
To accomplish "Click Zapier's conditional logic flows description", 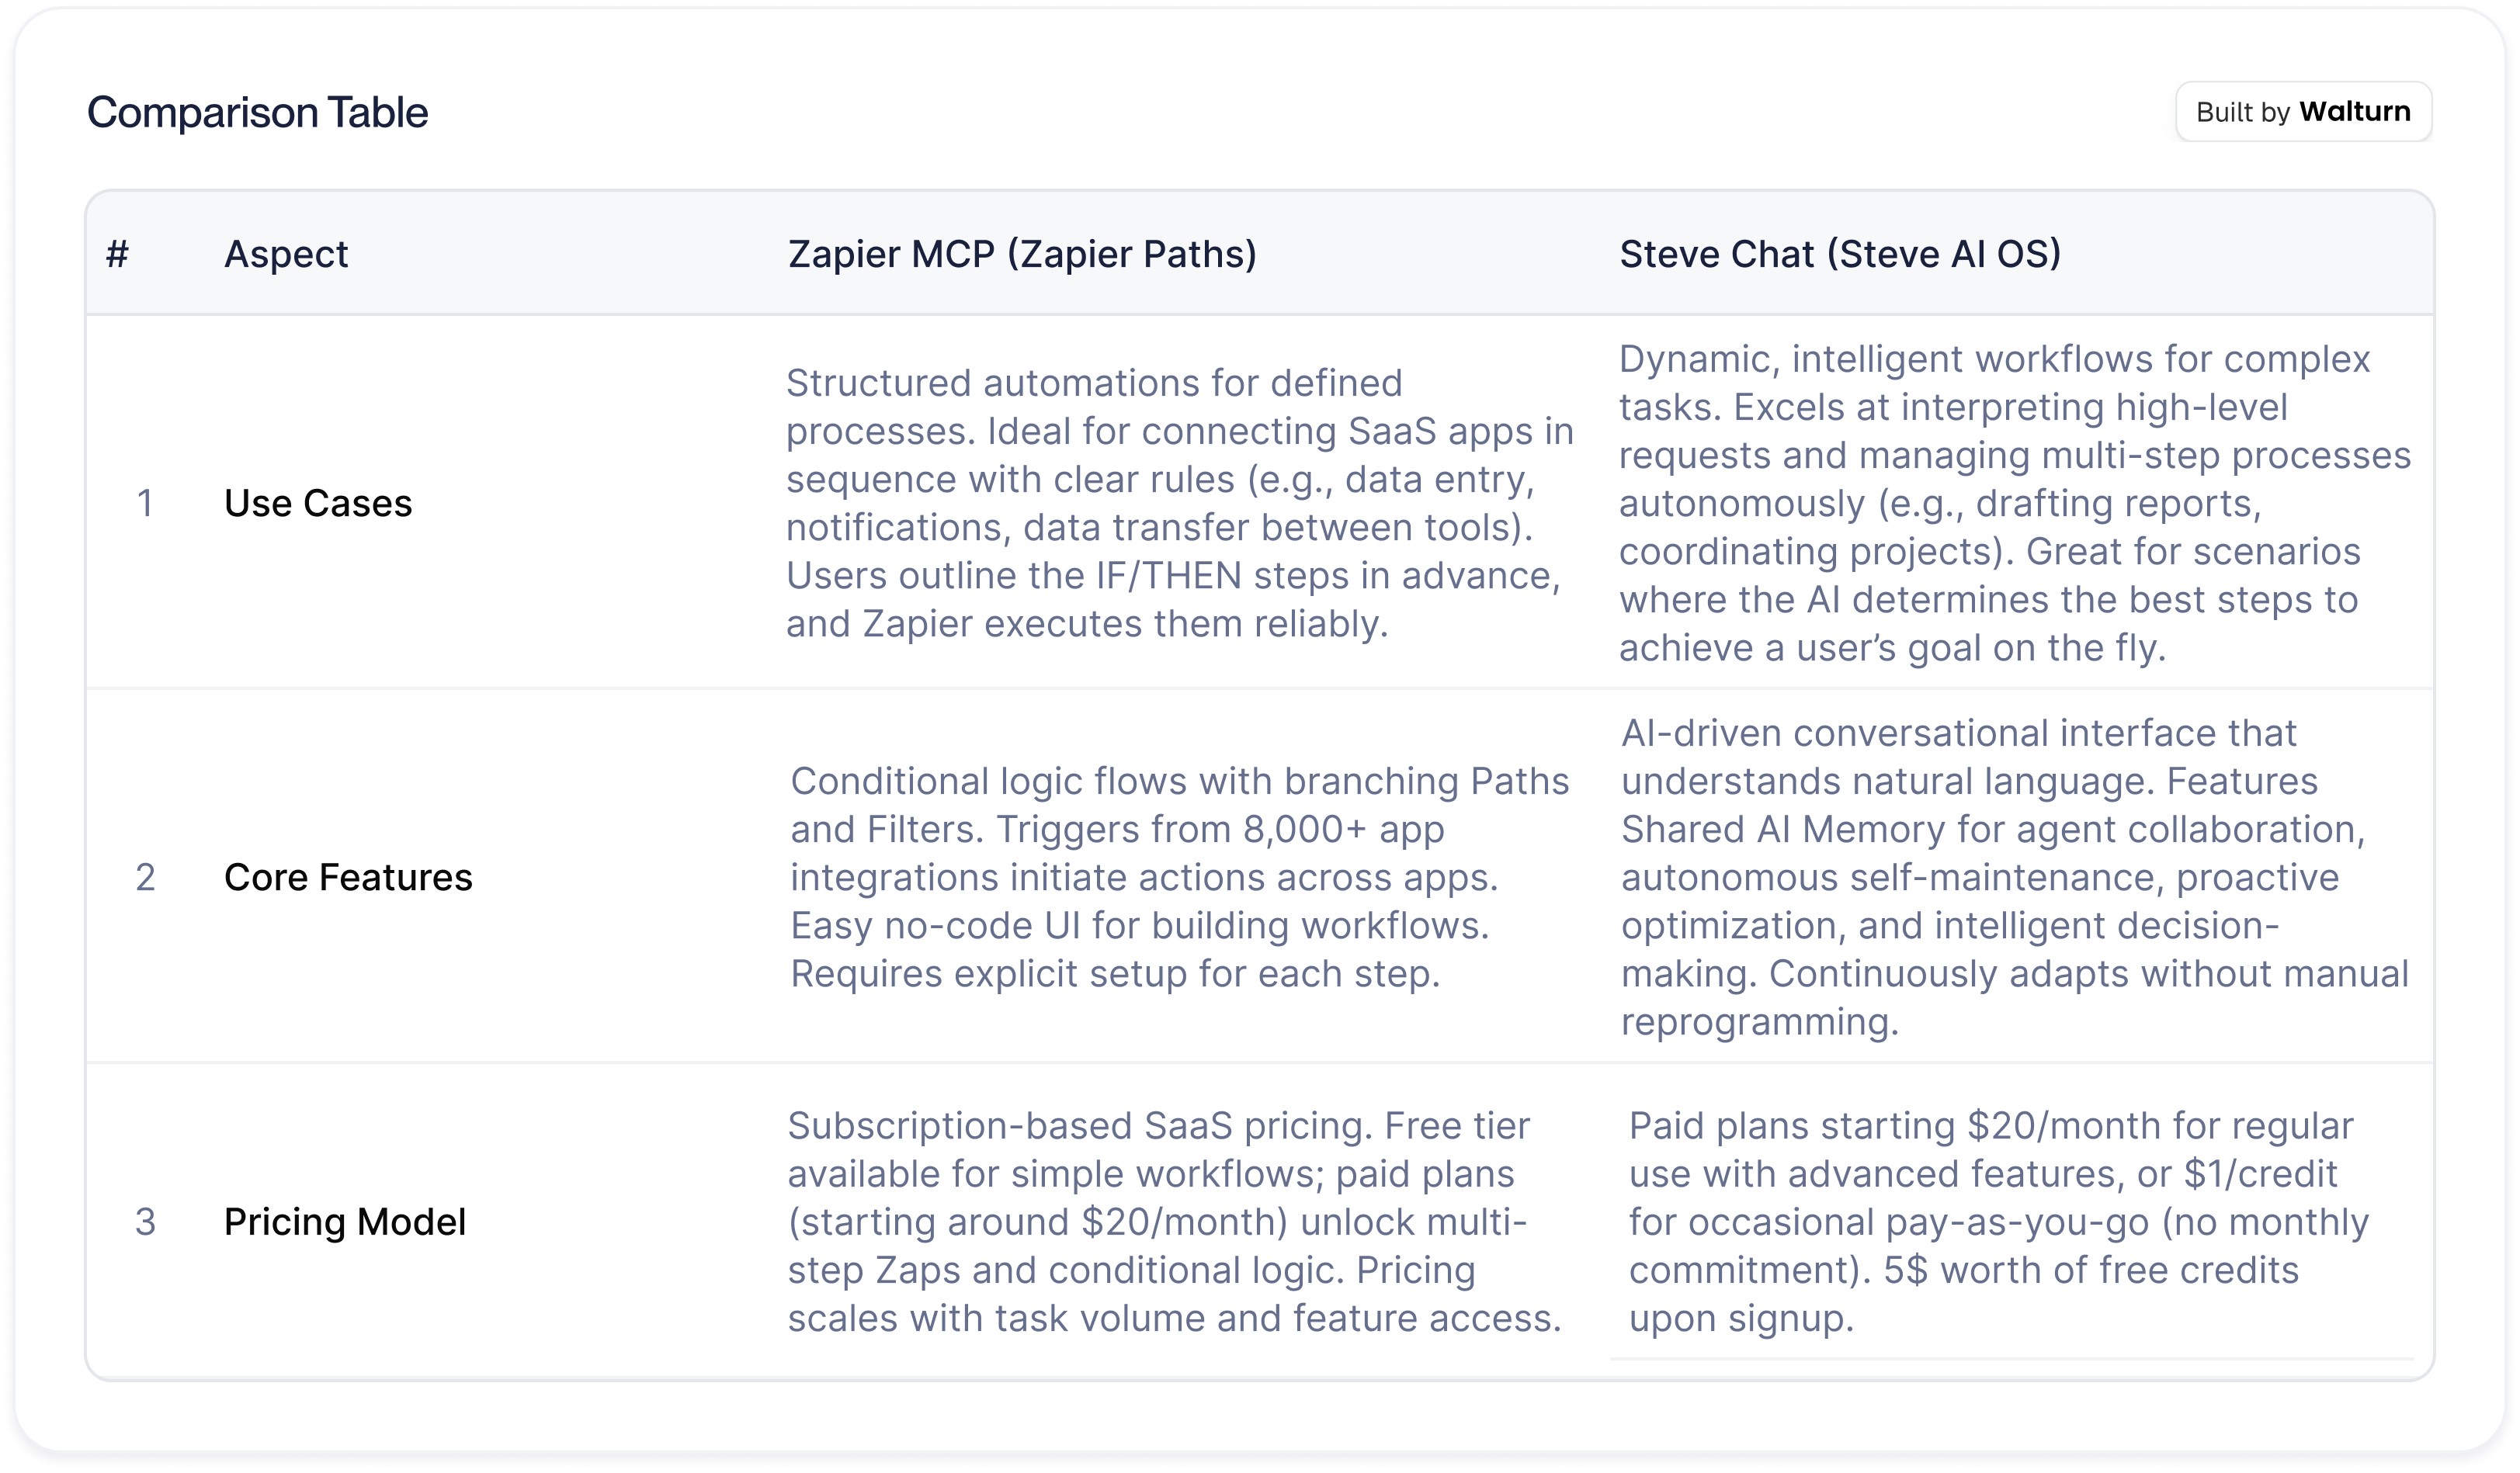I will (1180, 877).
